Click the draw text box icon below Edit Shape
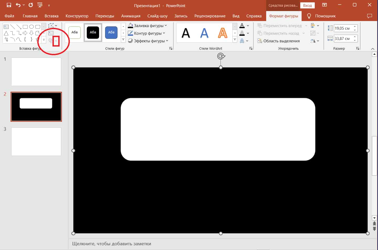 click(x=51, y=33)
